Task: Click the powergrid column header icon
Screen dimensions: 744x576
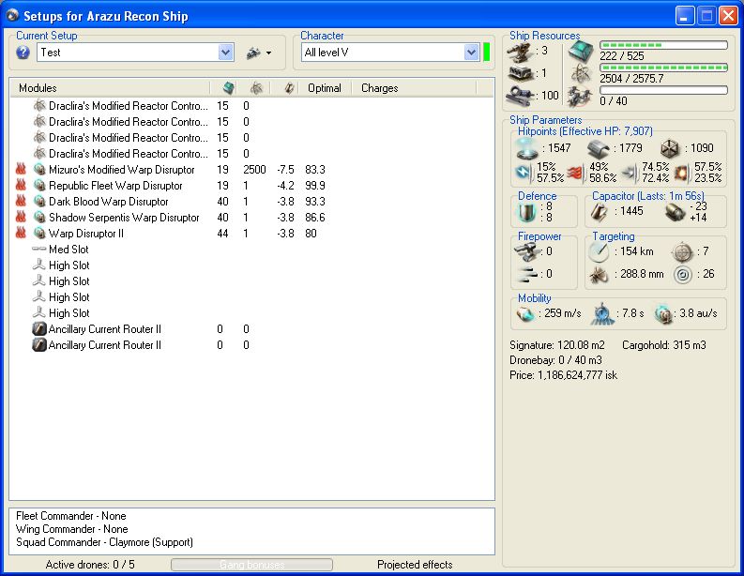Action: click(256, 88)
